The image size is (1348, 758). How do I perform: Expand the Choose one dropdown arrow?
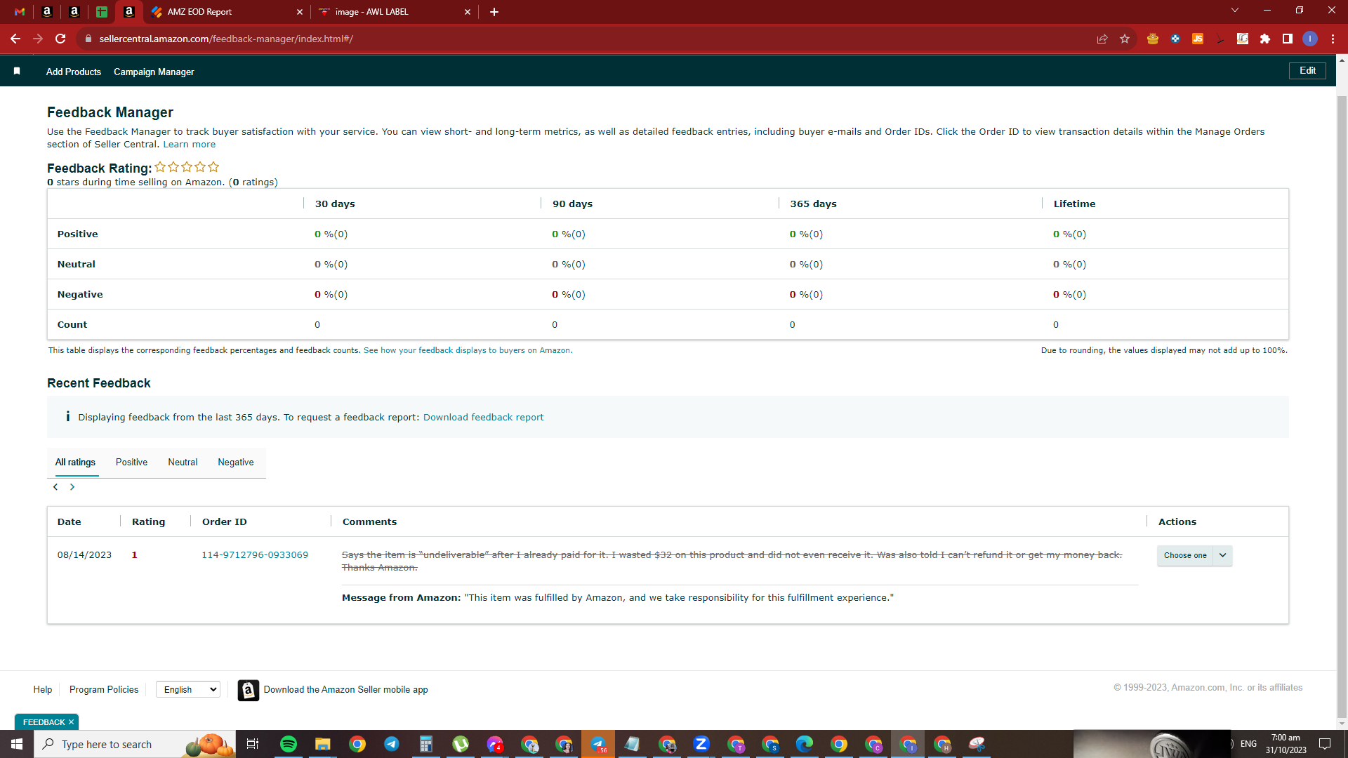[1223, 556]
